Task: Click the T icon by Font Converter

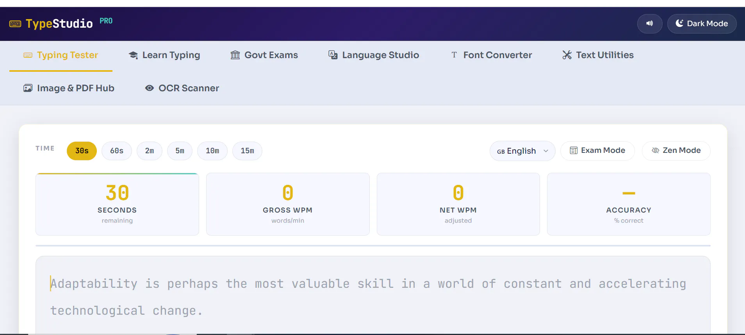Action: point(454,55)
